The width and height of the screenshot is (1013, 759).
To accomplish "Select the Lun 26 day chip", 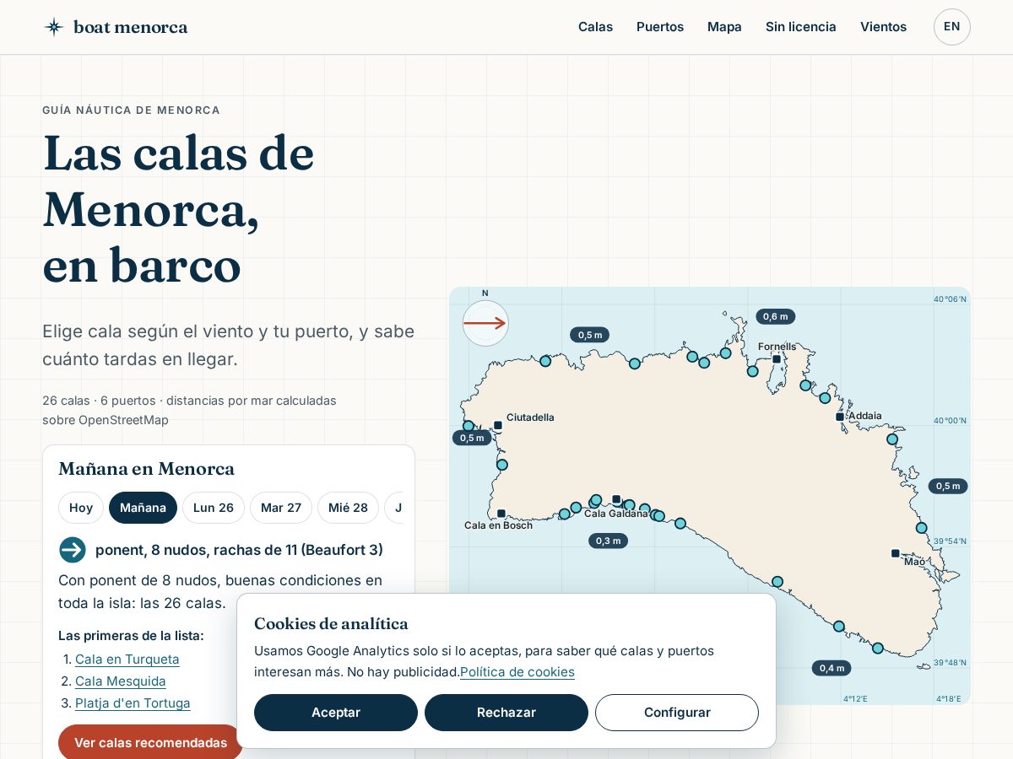I will [214, 508].
